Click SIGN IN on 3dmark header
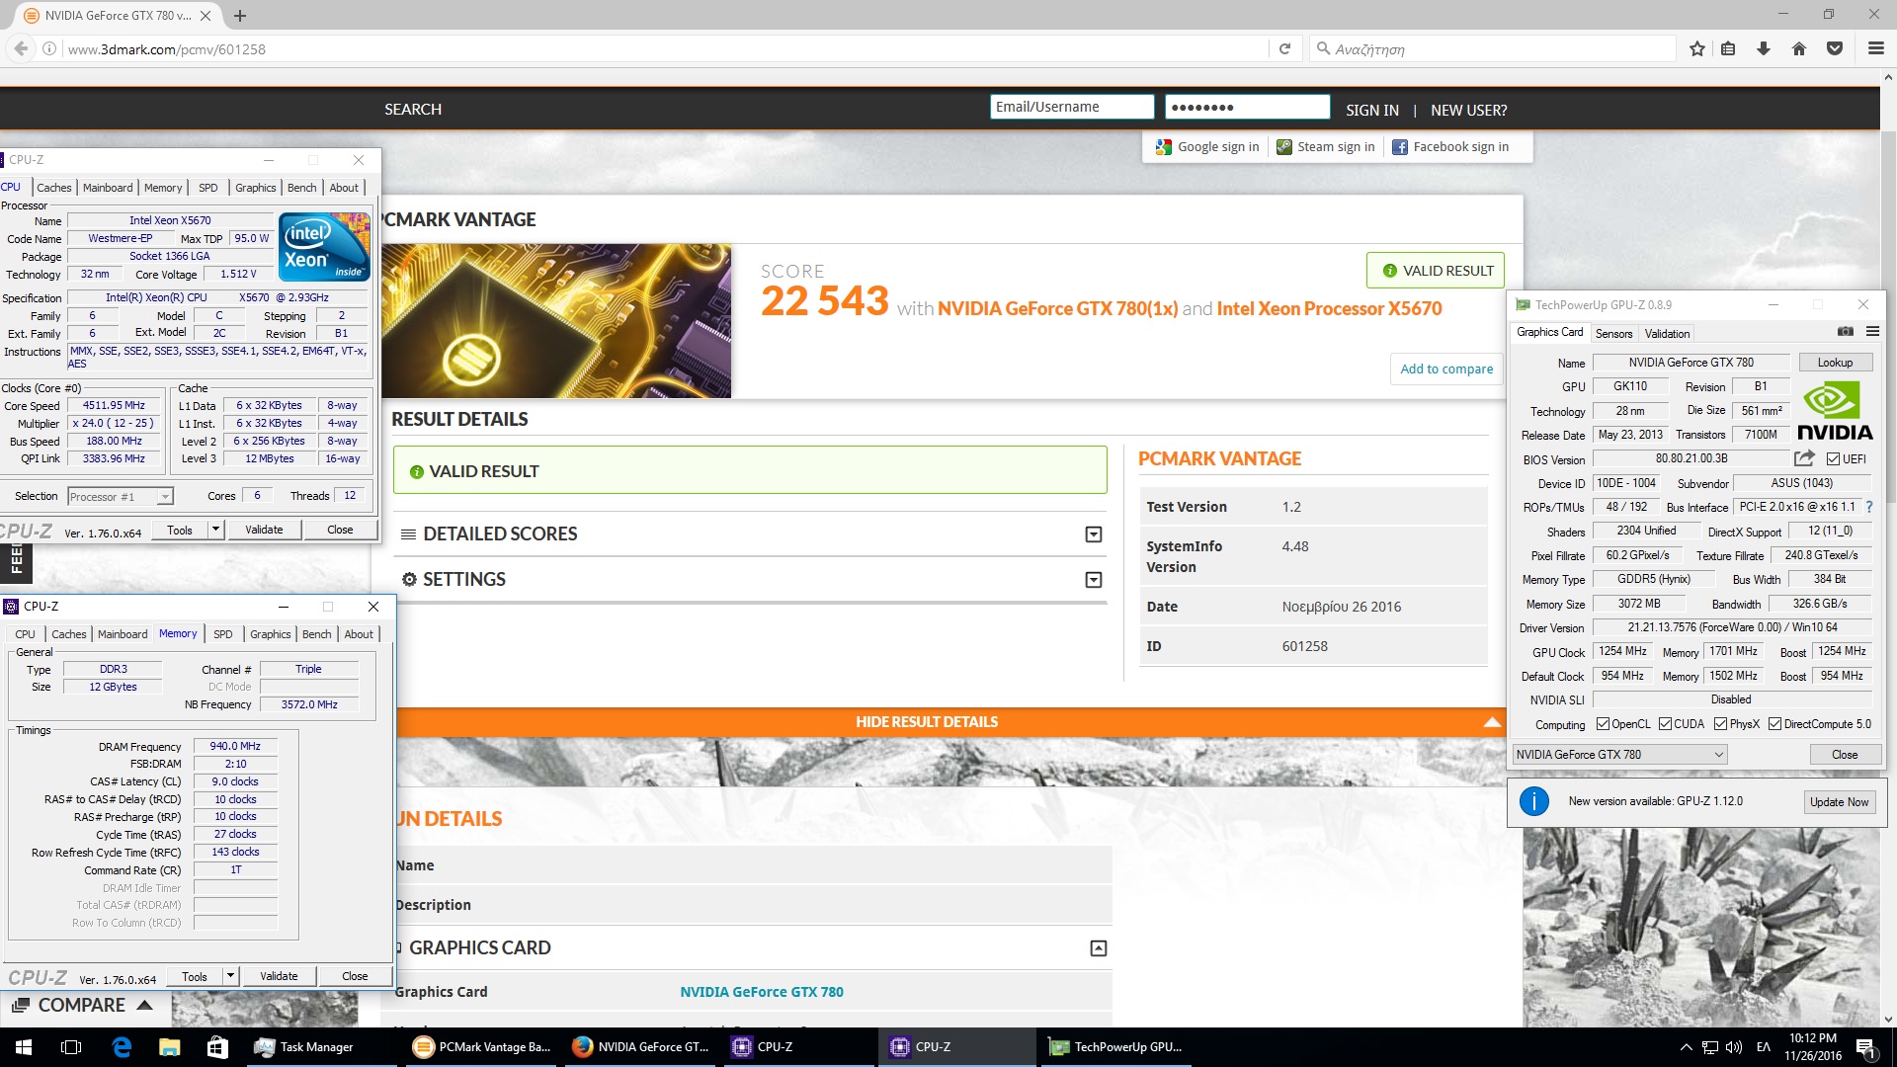This screenshot has width=1897, height=1067. click(x=1371, y=110)
